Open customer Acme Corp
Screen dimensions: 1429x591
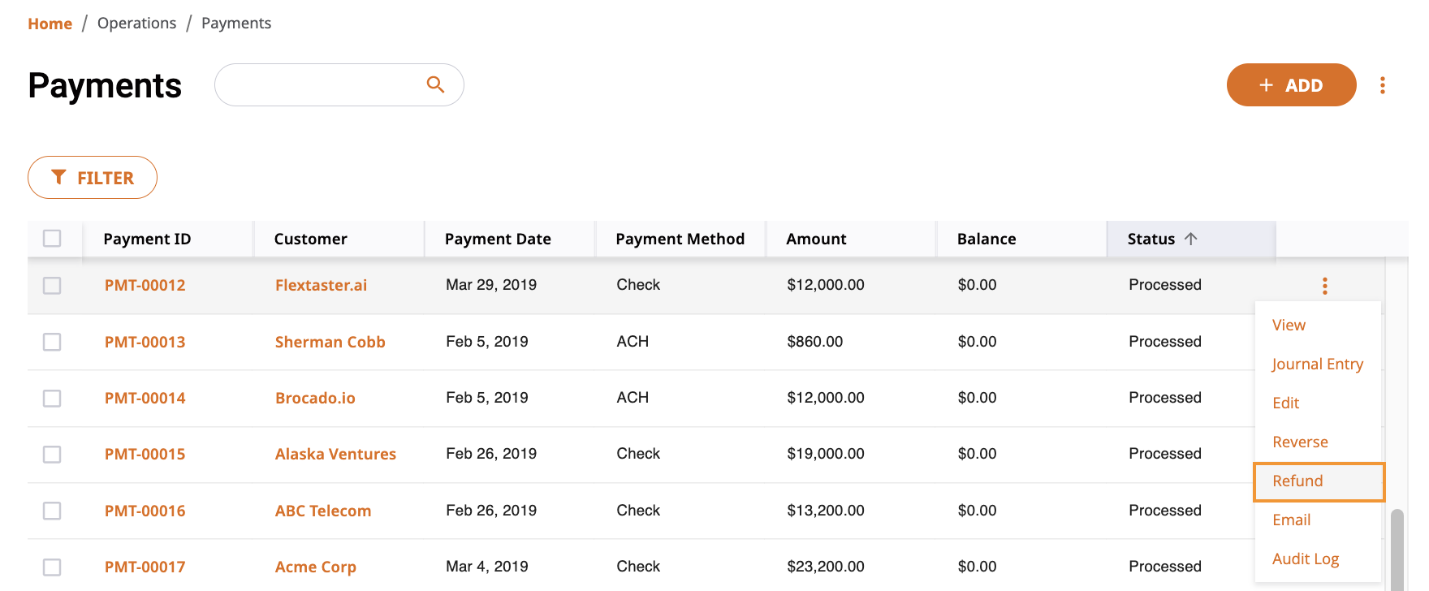(315, 567)
